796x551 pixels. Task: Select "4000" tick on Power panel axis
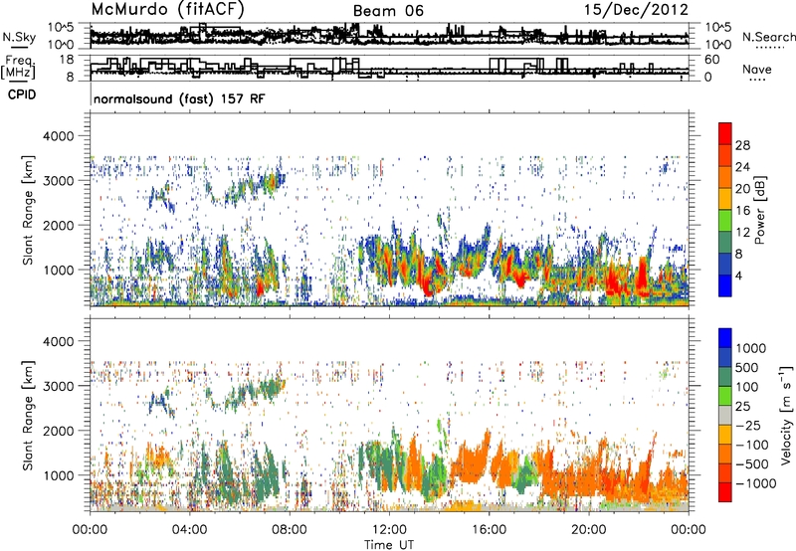pyautogui.click(x=59, y=136)
